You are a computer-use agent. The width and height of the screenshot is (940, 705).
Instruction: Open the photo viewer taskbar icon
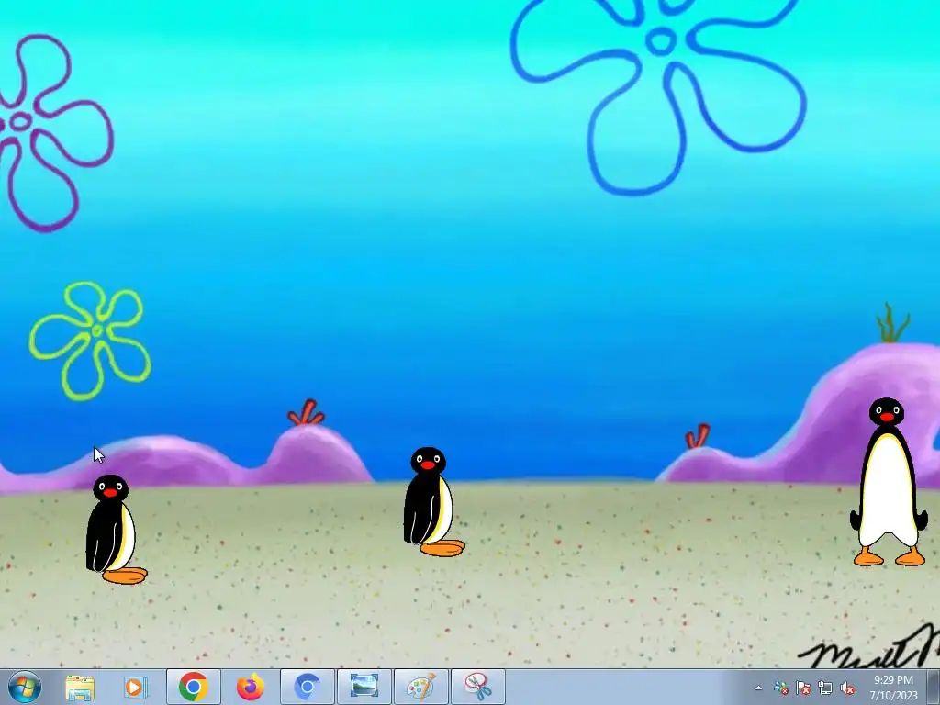click(364, 687)
